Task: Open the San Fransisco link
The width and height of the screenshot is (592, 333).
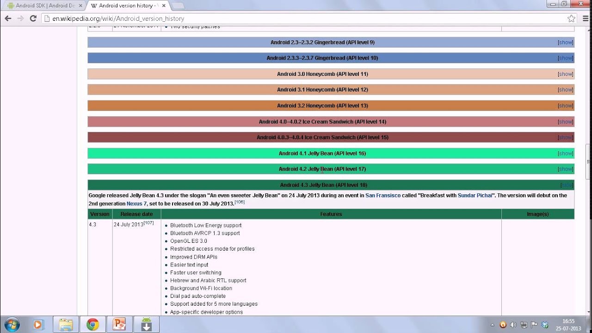Action: [x=383, y=195]
